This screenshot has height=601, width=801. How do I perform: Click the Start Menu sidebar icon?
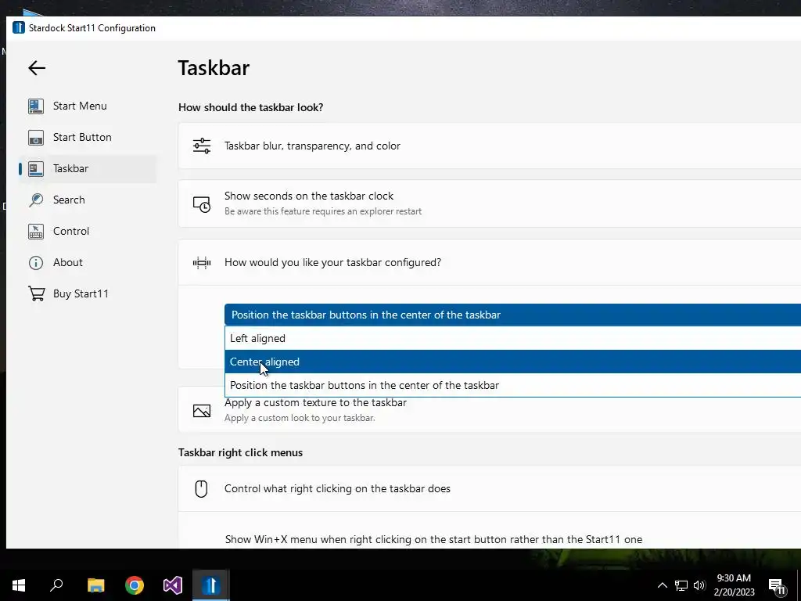coord(36,106)
